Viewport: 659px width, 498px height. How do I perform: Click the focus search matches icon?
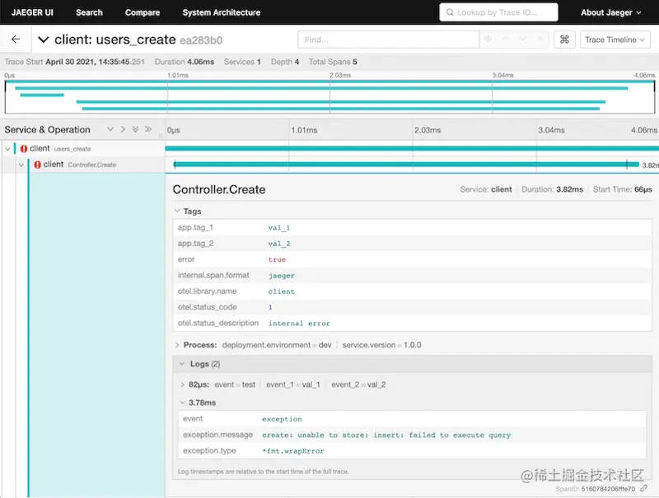point(488,39)
